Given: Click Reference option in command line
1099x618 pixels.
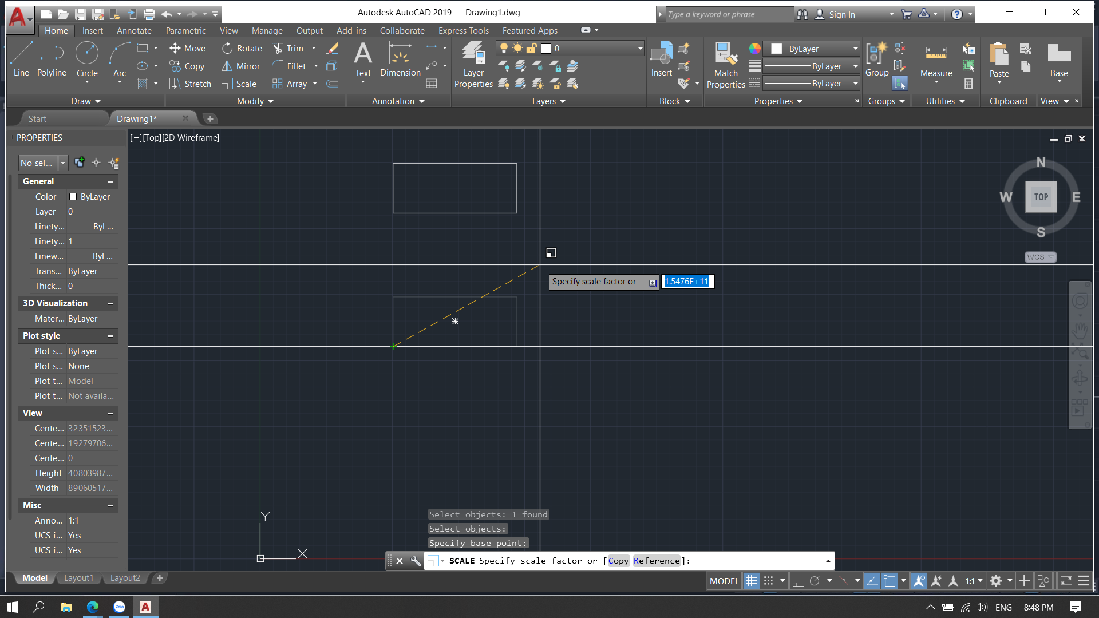Looking at the screenshot, I should pos(657,561).
